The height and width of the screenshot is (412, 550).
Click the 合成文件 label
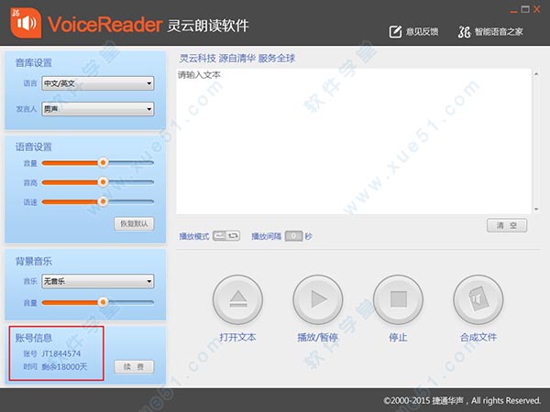pos(478,337)
